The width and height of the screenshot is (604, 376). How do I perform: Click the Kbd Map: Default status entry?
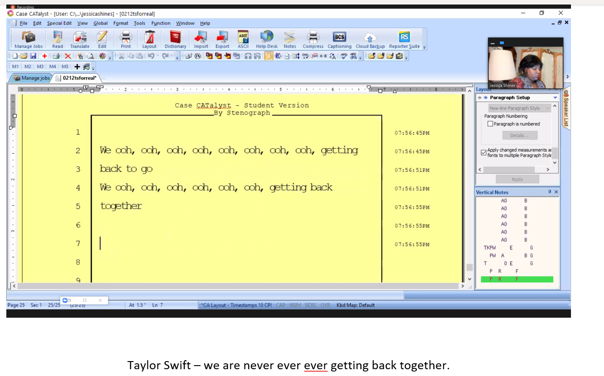(356, 305)
